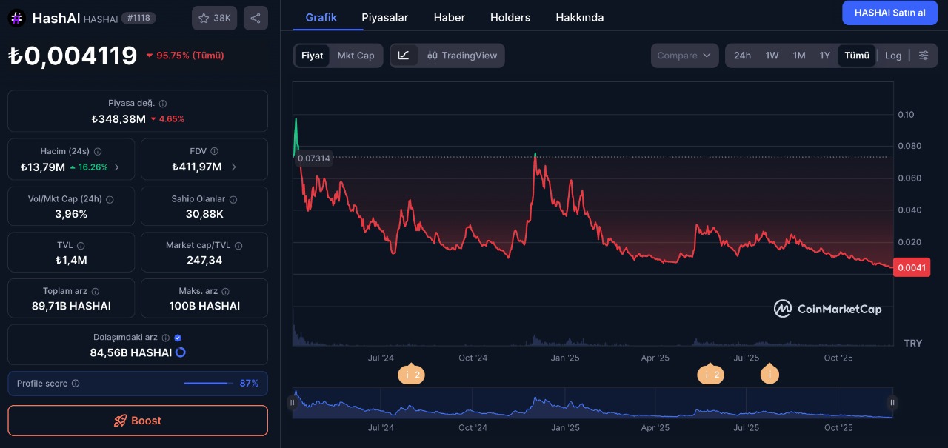948x448 pixels.
Task: Enable logarithmic scale with the Log toggle
Action: 892,55
